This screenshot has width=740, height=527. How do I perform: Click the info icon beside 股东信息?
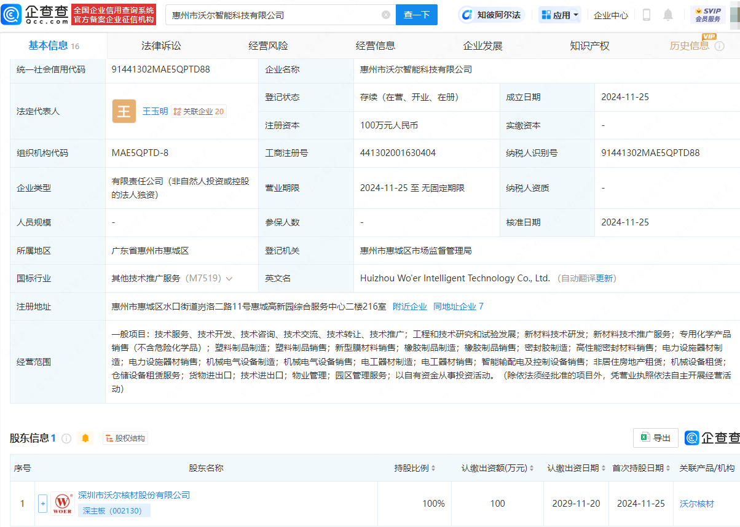click(x=66, y=438)
